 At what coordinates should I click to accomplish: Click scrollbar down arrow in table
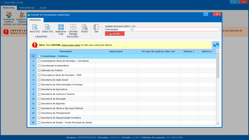click(x=218, y=124)
